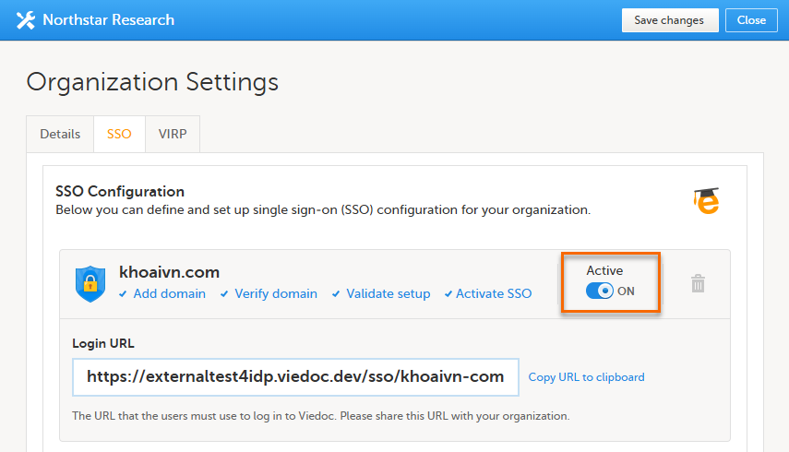
Task: Click checkmark beside Verify domain
Action: point(225,294)
